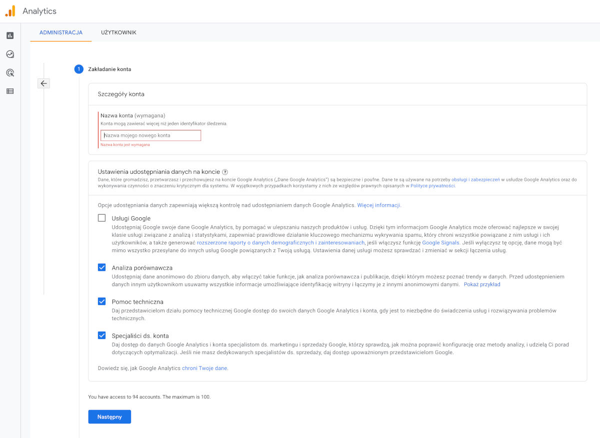Click the Usługi Google label text
Screen dimensions: 600x438
pyautogui.click(x=131, y=218)
